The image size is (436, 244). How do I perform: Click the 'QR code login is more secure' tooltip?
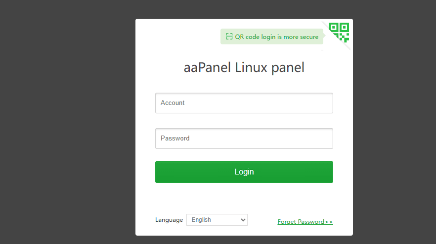272,36
